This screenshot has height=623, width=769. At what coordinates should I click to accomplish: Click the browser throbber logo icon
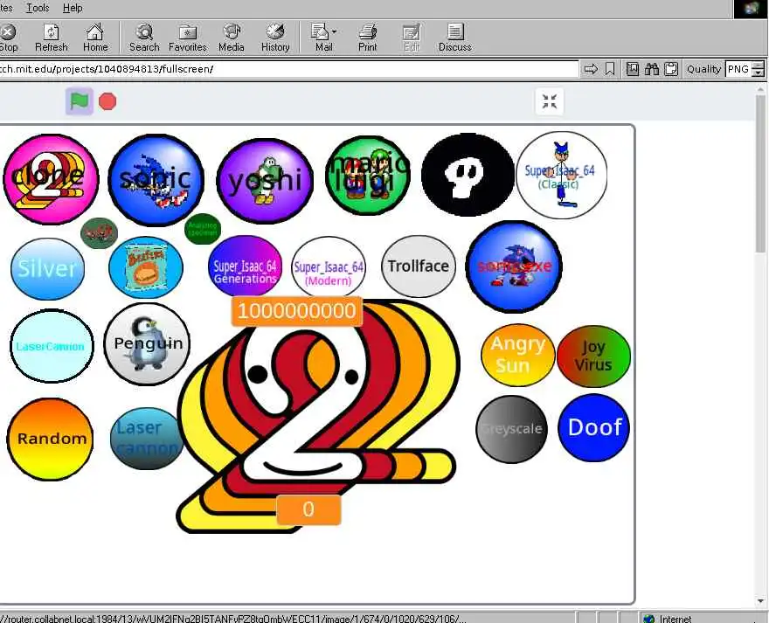click(751, 9)
